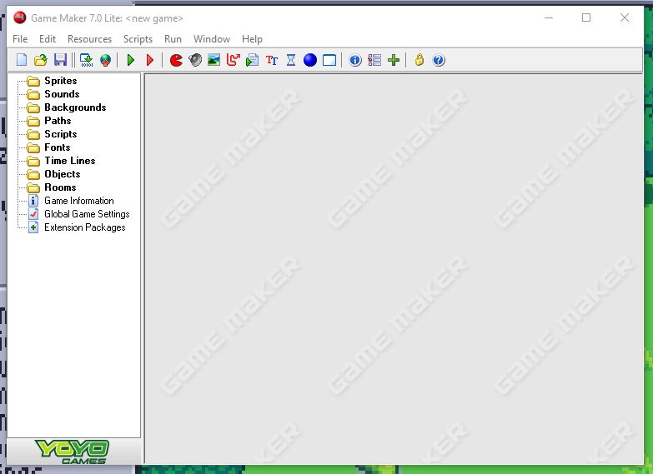Viewport: 653px width, 474px height.
Task: Open Global Game Settings in tree
Action: (87, 214)
